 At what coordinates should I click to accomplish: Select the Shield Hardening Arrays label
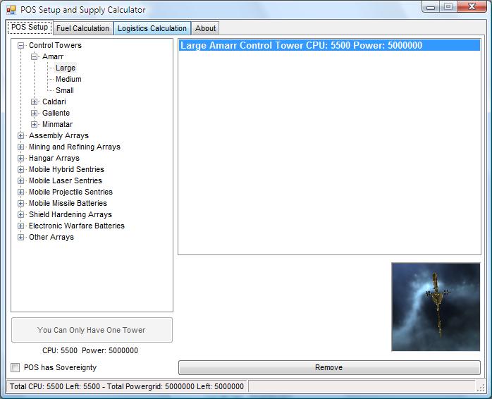(x=70, y=215)
